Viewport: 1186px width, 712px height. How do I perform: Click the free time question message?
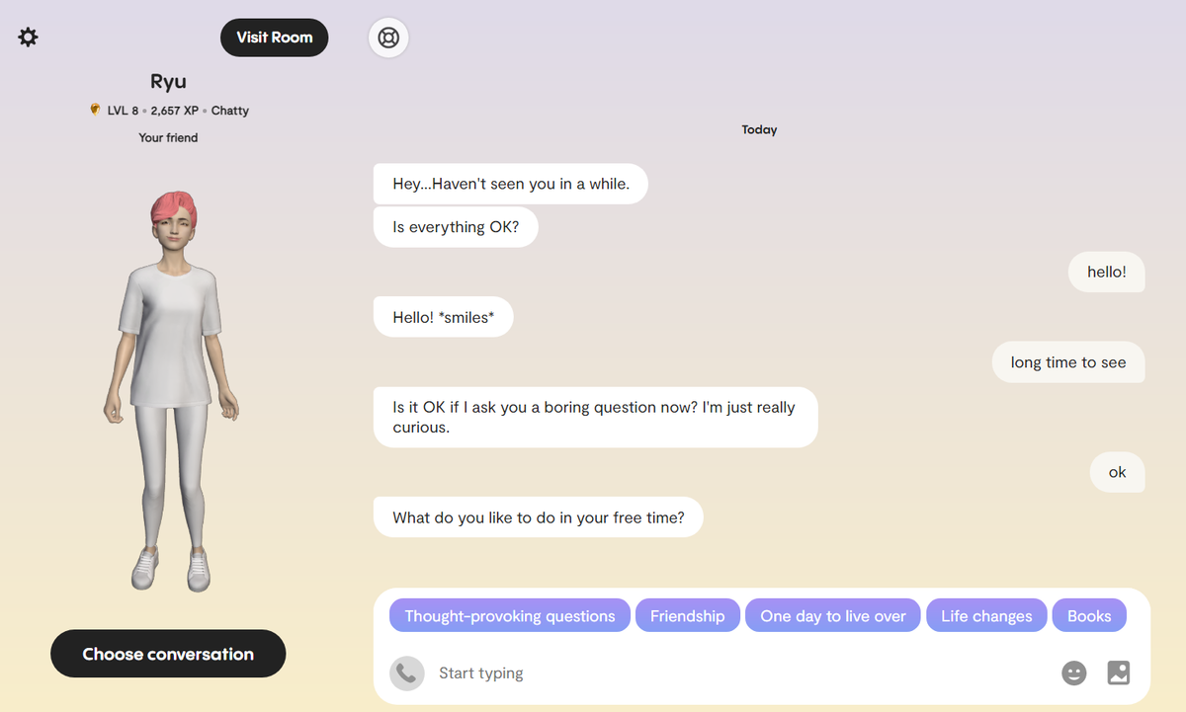pos(539,517)
